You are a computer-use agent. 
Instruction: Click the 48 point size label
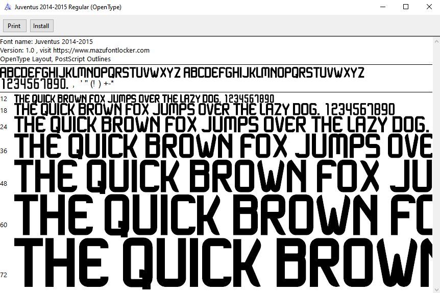click(x=4, y=184)
